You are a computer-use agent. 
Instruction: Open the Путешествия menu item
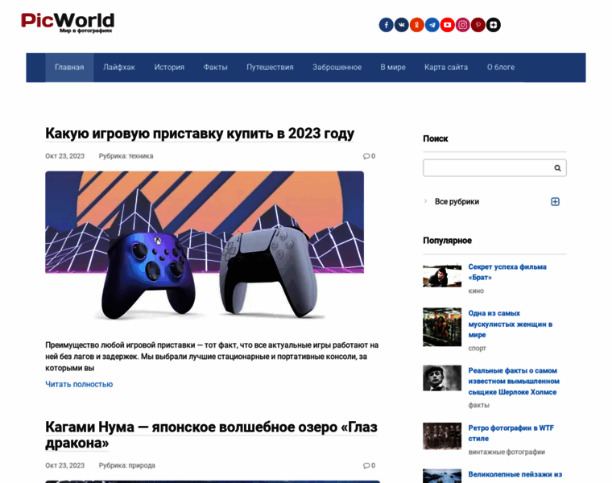click(270, 67)
